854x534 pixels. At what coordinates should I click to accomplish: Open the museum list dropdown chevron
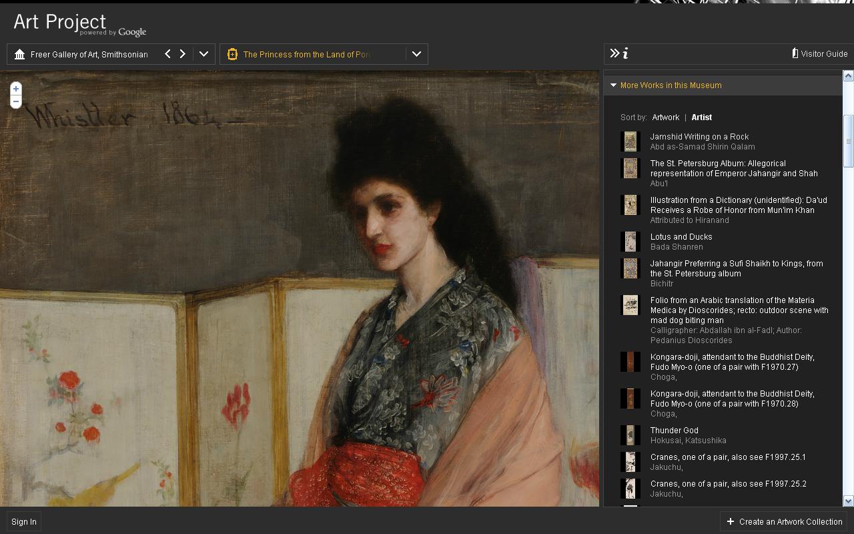pos(204,54)
